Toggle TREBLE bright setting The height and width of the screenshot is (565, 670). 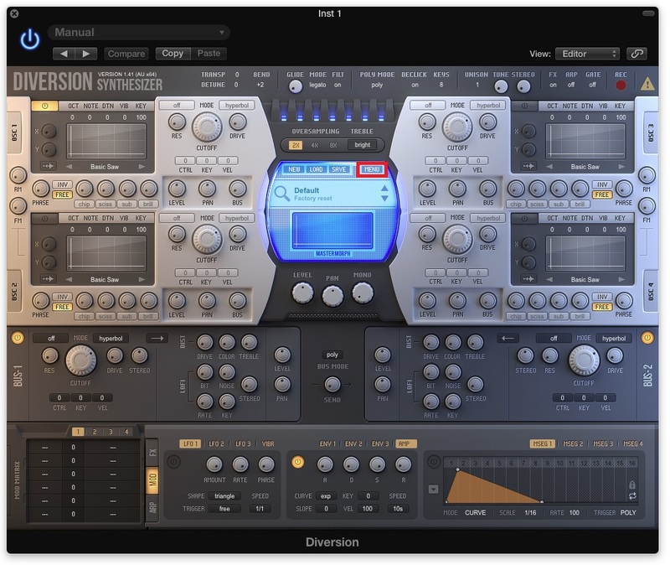click(x=363, y=145)
